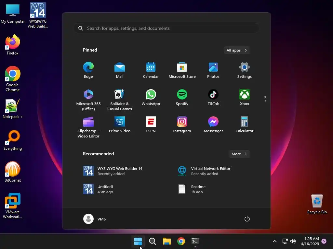Open the Calendar app
The height and width of the screenshot is (249, 333).
151,70
